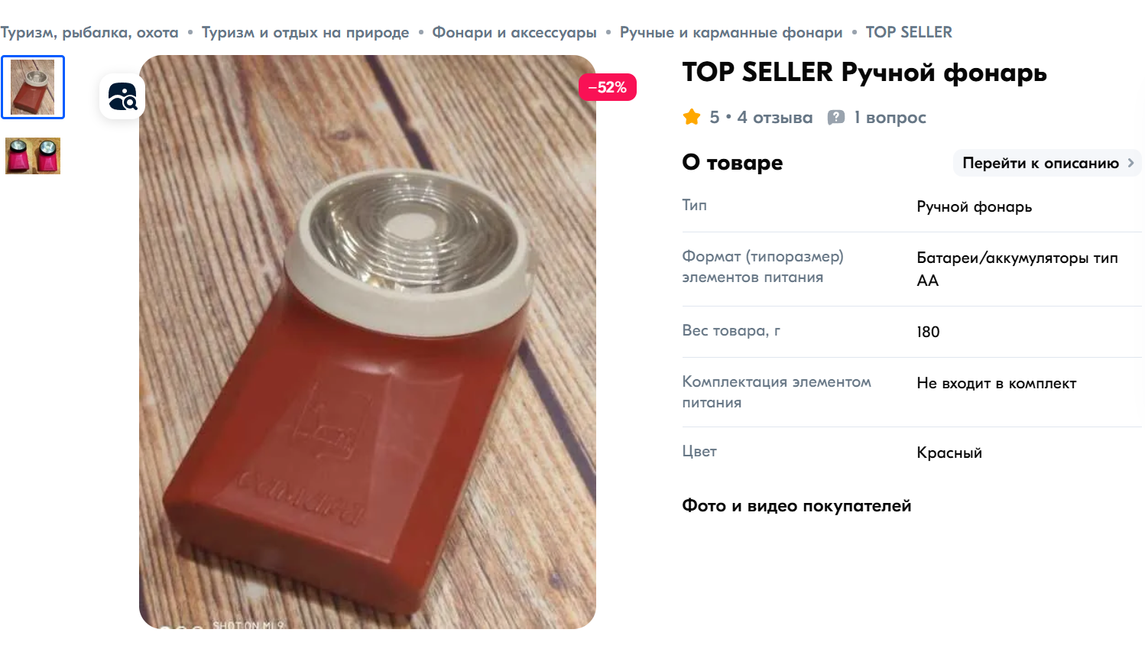
Task: Click the Красный color value
Action: [x=949, y=453]
